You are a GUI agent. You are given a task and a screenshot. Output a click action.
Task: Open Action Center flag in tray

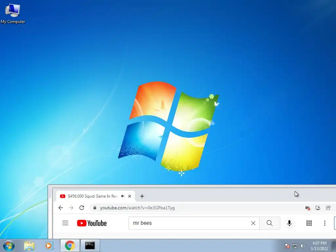click(287, 246)
